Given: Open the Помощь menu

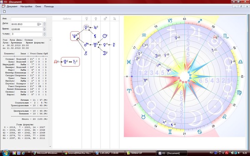Looking at the screenshot, I should click(x=49, y=7).
